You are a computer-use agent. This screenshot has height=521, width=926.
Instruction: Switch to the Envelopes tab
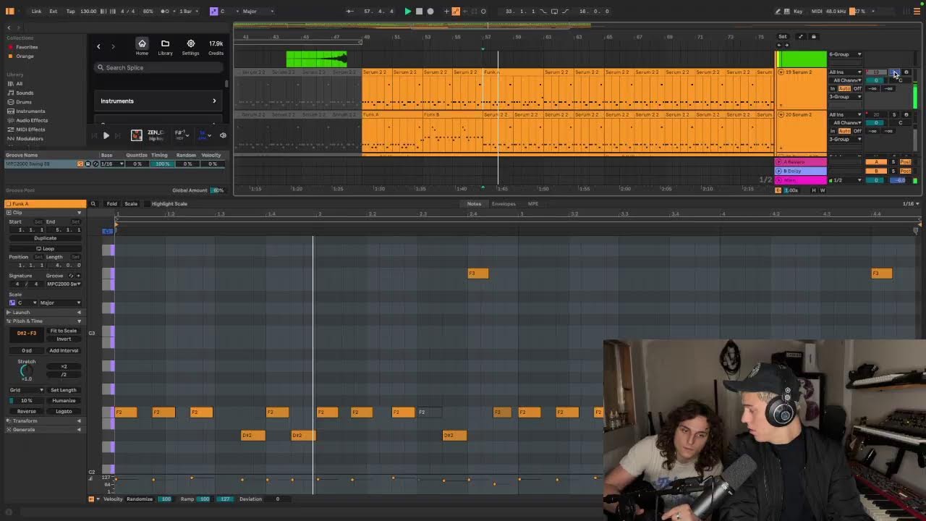(x=504, y=204)
